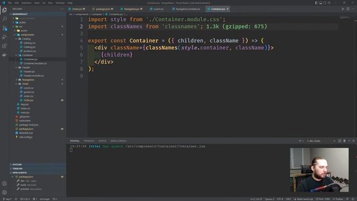Click the webcam video overlay
357x201 pixels.
pos(319,170)
